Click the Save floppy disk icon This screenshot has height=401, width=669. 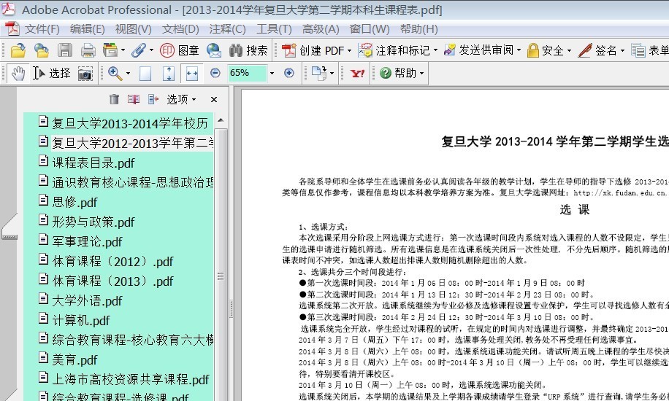click(x=65, y=50)
